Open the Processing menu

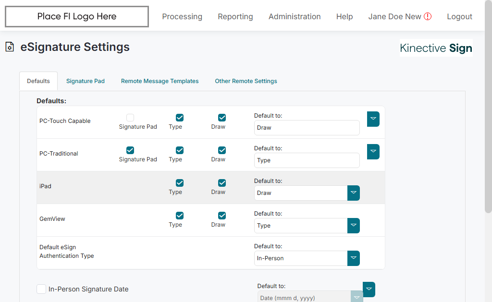pos(182,16)
